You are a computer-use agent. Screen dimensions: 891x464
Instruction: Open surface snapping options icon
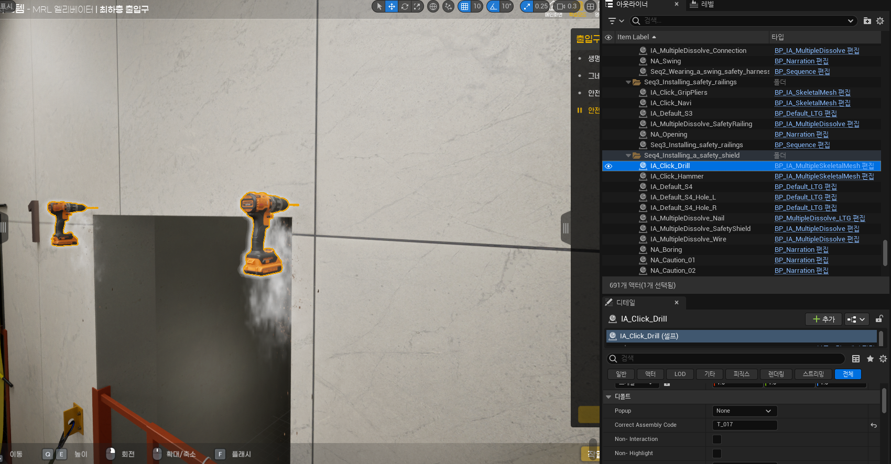click(448, 6)
